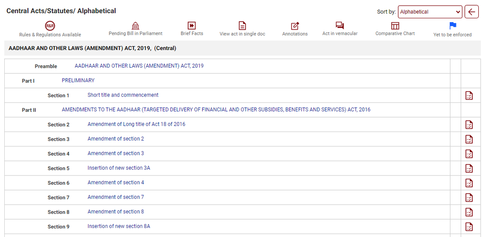Select the PRELIMINARY Part I link
Screen dimensions: 484x237
pos(78,80)
